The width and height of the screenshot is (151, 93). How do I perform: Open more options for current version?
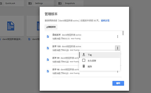click(118, 37)
